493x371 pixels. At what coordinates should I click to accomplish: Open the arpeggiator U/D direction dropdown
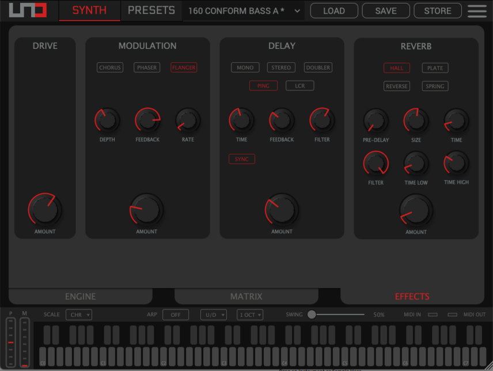213,315
